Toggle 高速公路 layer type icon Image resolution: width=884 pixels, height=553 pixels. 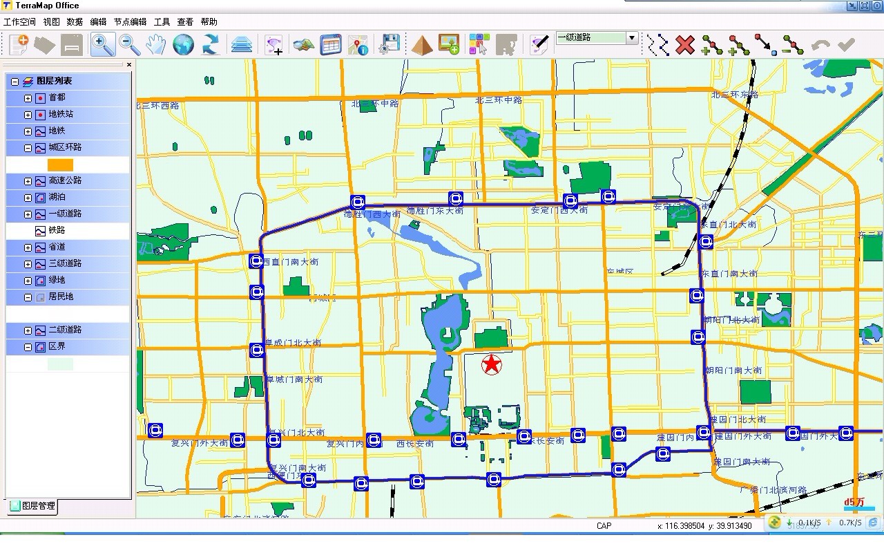(x=40, y=181)
